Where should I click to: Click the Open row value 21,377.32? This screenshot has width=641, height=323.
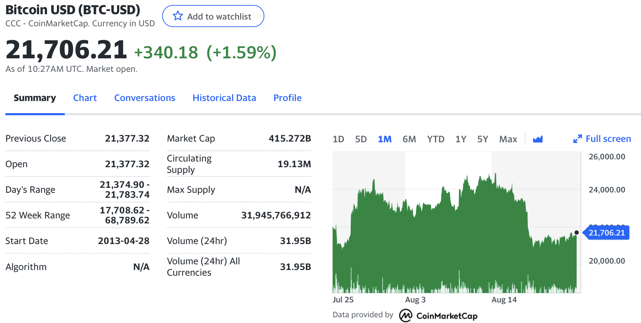click(x=127, y=164)
